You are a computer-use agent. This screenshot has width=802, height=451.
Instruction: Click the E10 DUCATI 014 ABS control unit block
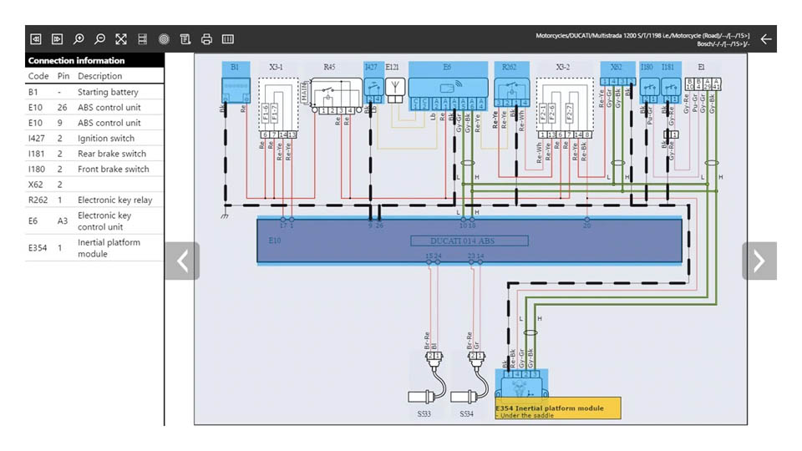(x=469, y=241)
